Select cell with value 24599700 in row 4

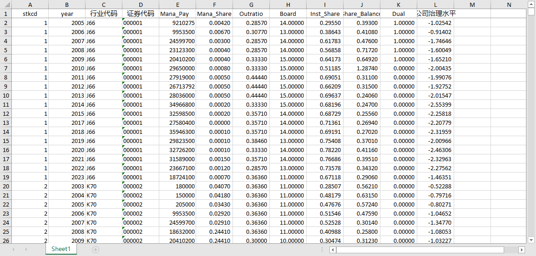[177, 41]
